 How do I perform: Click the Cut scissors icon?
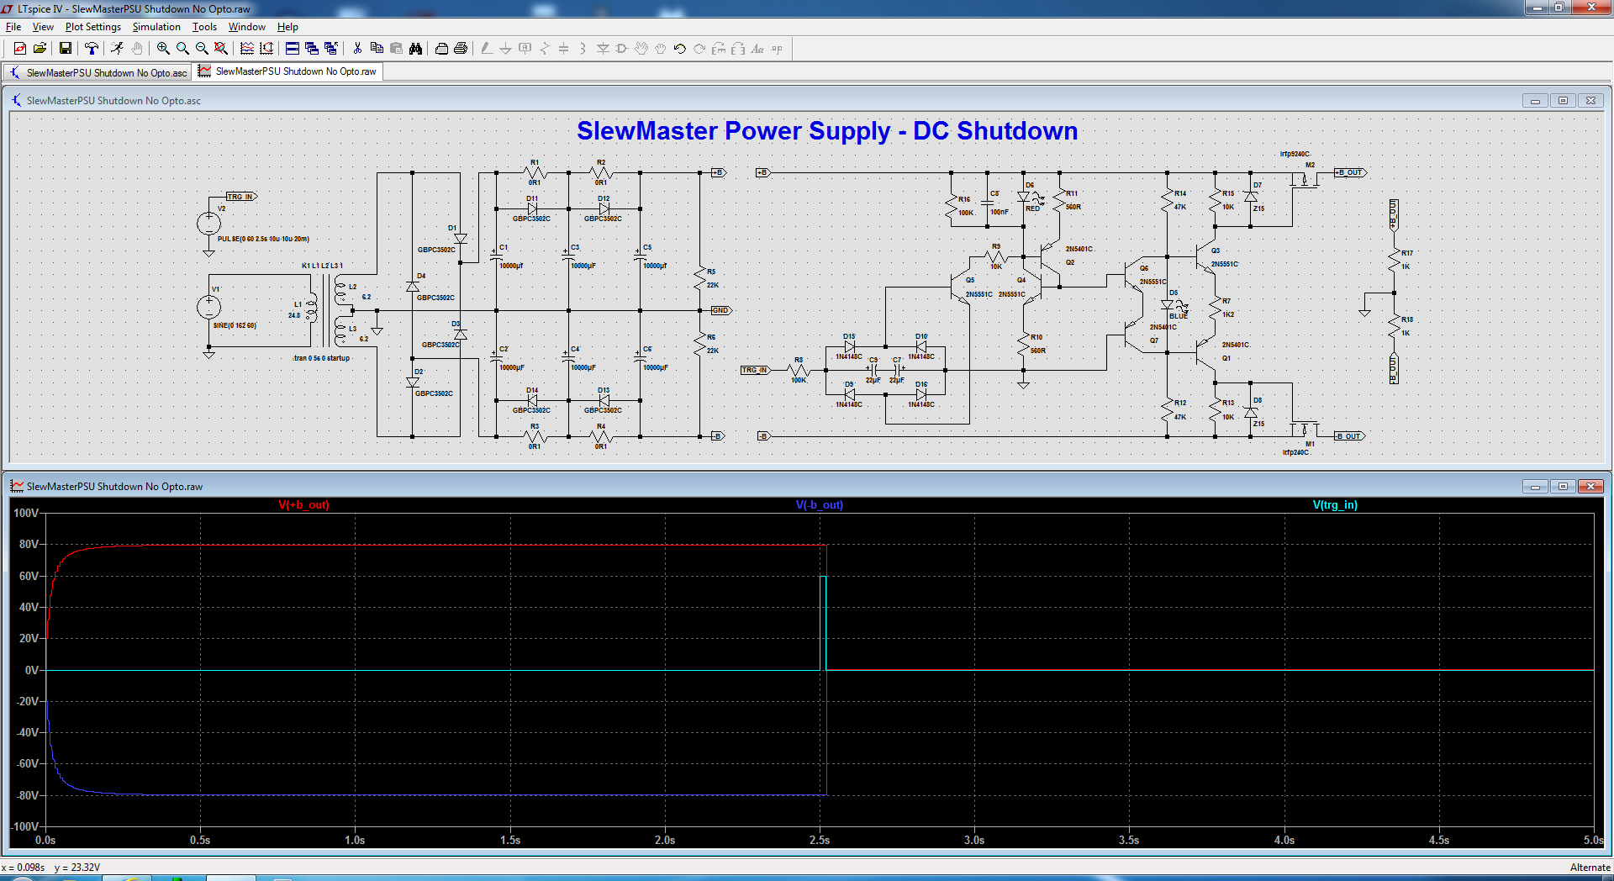coord(357,49)
